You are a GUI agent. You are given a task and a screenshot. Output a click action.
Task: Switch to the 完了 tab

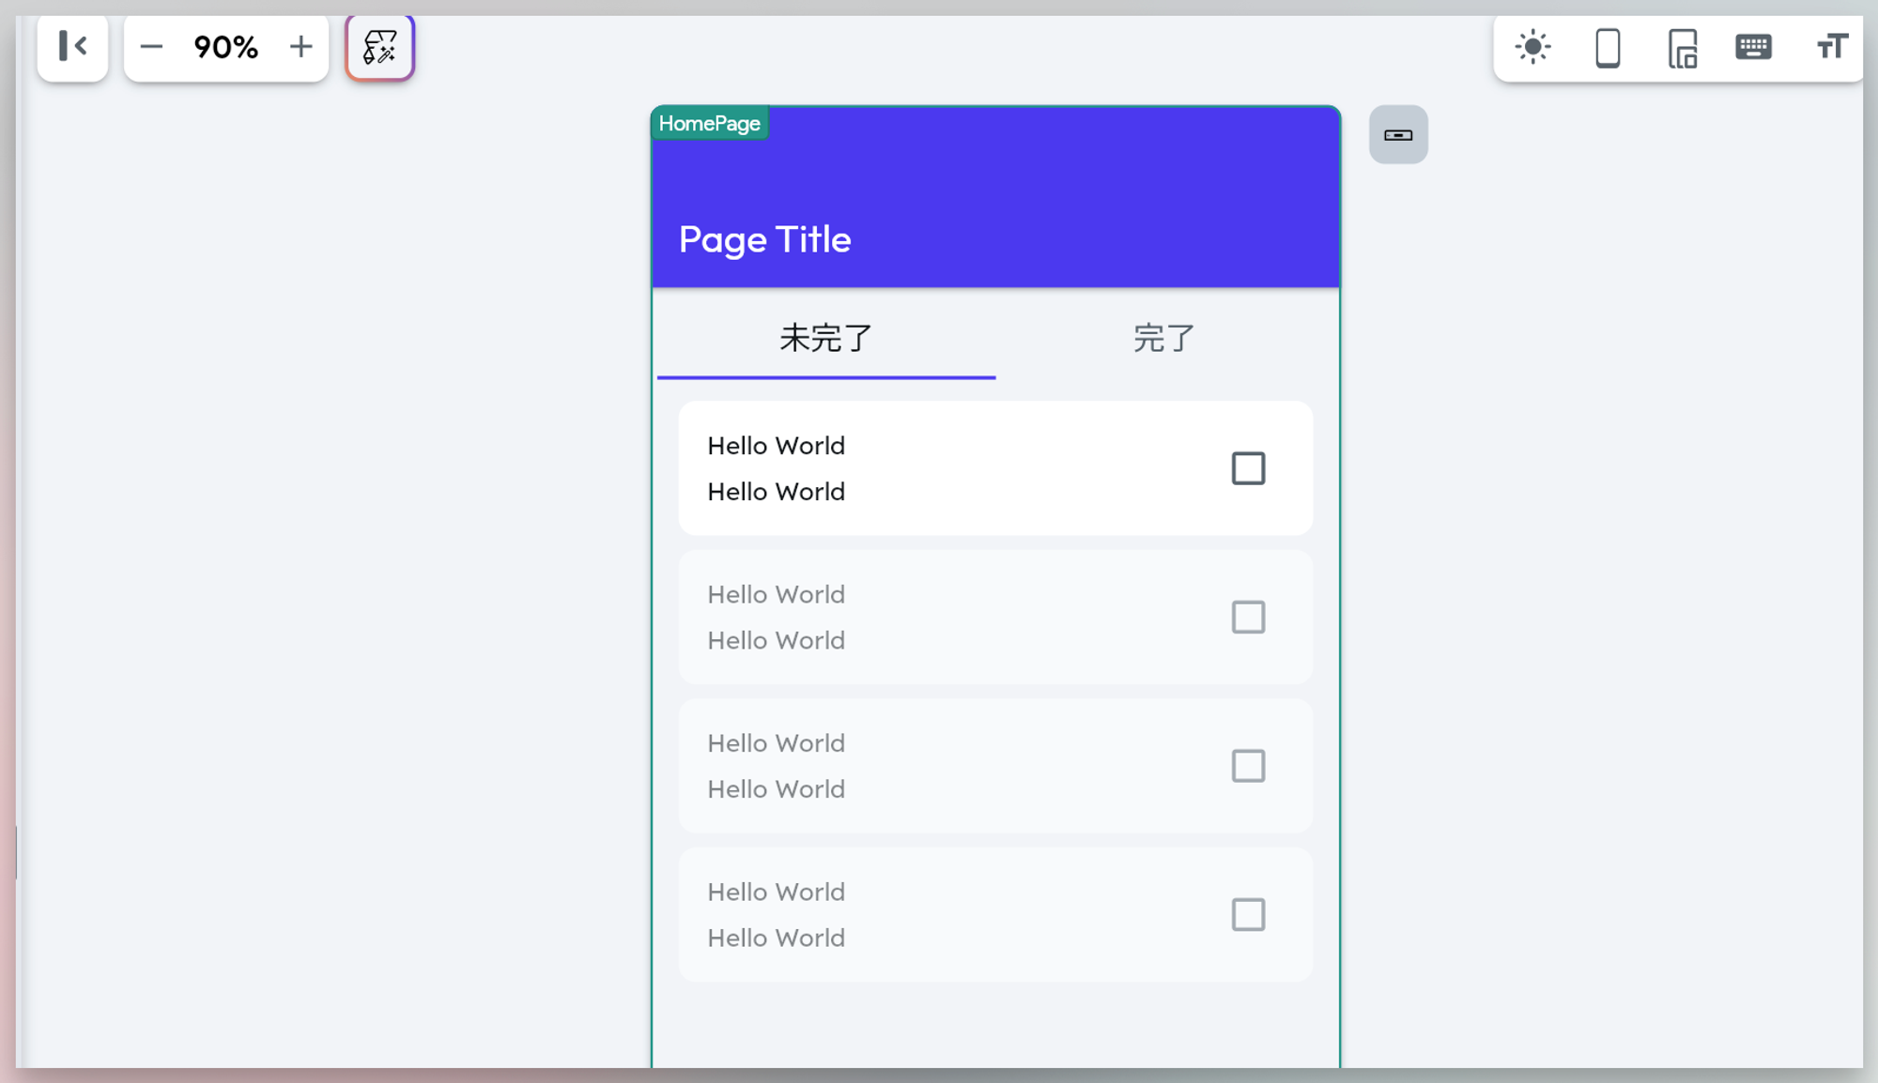coord(1162,339)
